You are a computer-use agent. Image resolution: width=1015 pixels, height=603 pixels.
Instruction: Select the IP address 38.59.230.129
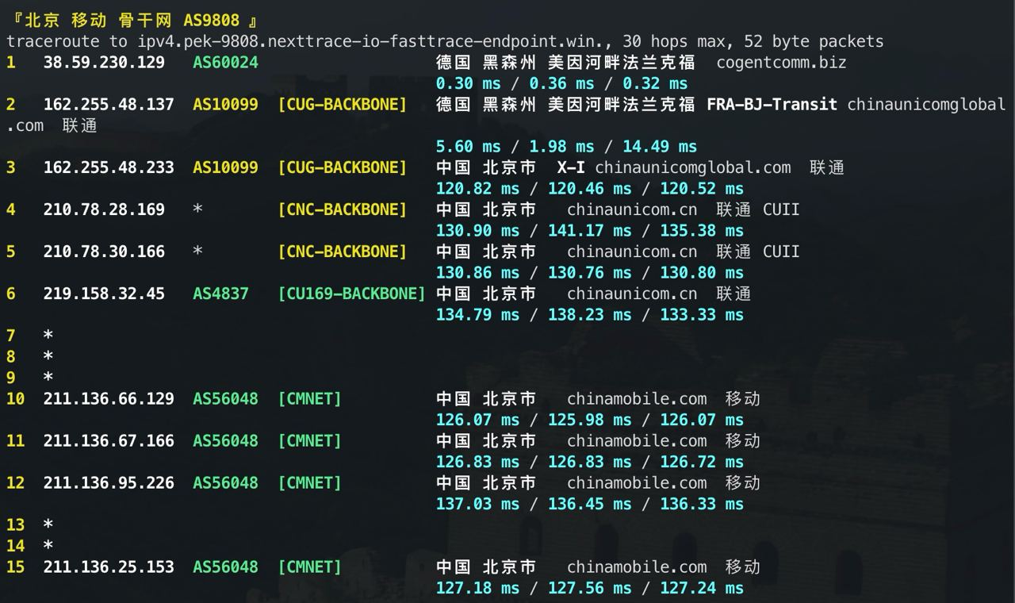pos(104,62)
